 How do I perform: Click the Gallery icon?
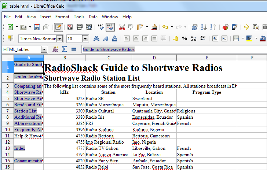point(256,27)
